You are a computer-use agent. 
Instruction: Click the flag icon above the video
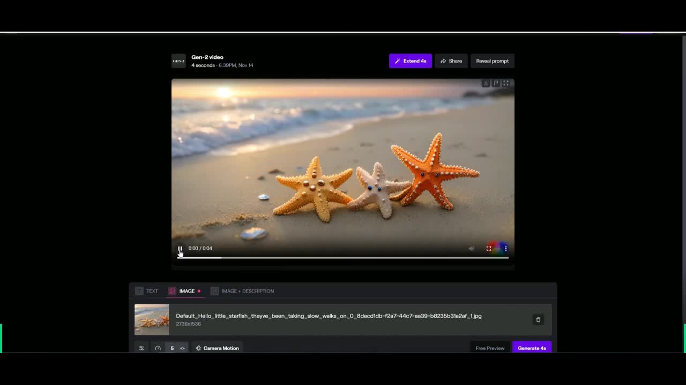point(496,83)
